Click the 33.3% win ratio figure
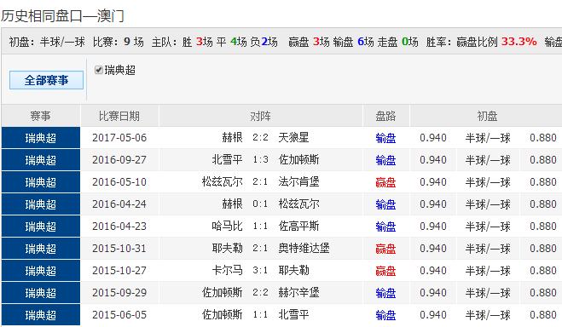Viewport: 562px width, 327px height. click(x=519, y=42)
